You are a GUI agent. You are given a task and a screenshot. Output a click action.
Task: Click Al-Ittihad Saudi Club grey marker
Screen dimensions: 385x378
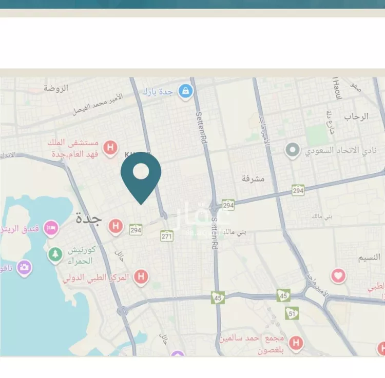coord(292,150)
